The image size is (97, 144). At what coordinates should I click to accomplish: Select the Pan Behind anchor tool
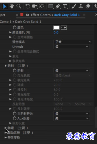(42, 6)
